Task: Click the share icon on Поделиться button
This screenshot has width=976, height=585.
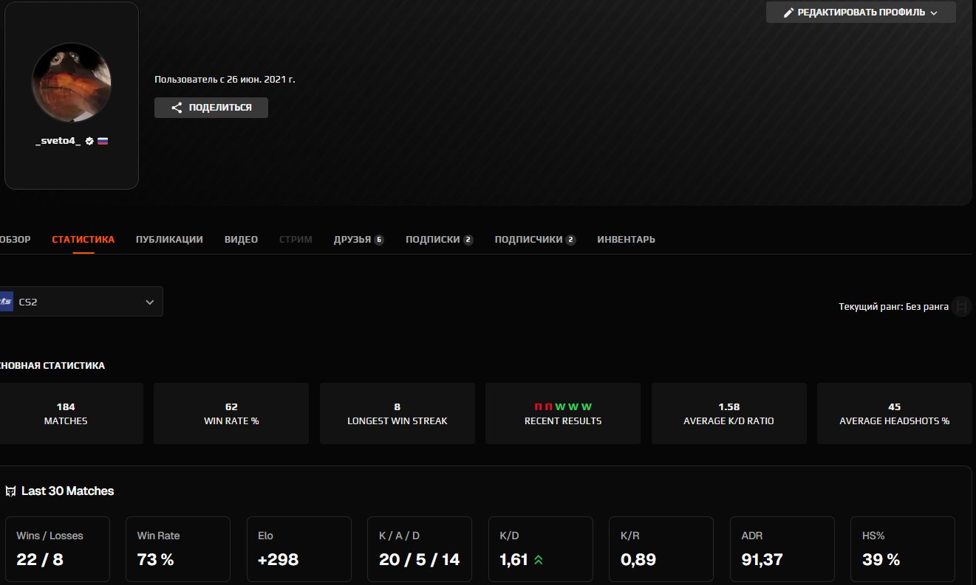Action: click(x=177, y=108)
